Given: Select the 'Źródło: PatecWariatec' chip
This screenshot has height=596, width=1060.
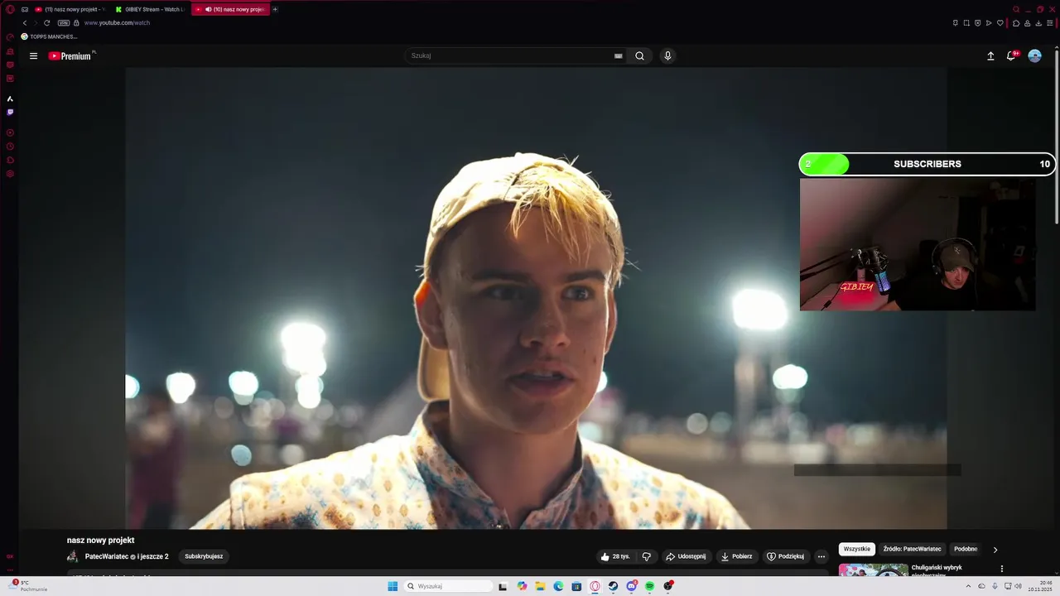Looking at the screenshot, I should (912, 549).
